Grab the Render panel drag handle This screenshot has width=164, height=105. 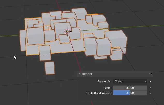point(151,74)
